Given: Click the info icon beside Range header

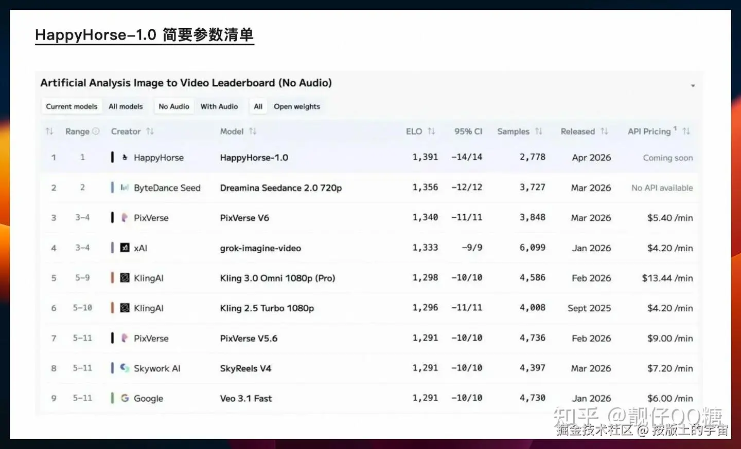Looking at the screenshot, I should (x=96, y=132).
